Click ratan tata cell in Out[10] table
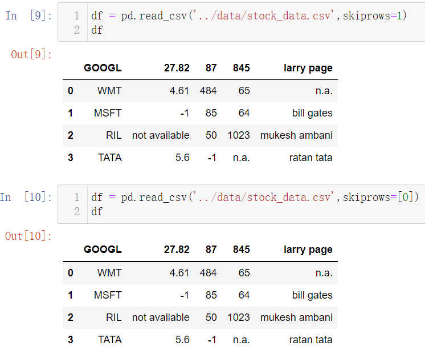This screenshot has height=350, width=425. 310,340
